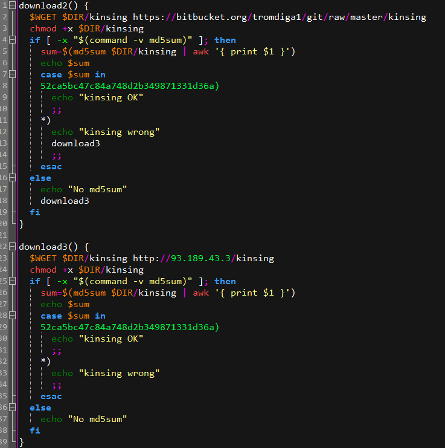Click 'kinsing OK' string on line 30
445x448 pixels.
point(111,339)
